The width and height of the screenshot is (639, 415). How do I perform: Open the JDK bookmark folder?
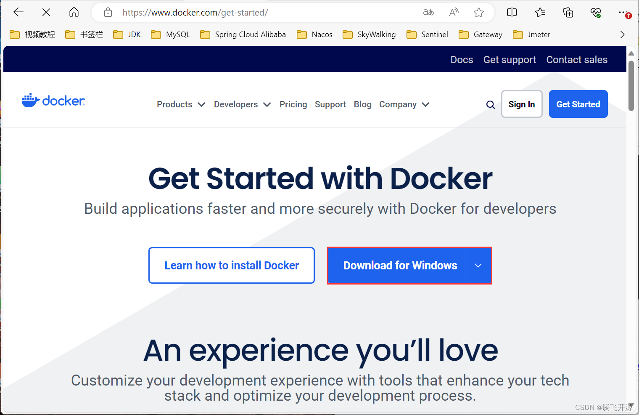coord(127,35)
